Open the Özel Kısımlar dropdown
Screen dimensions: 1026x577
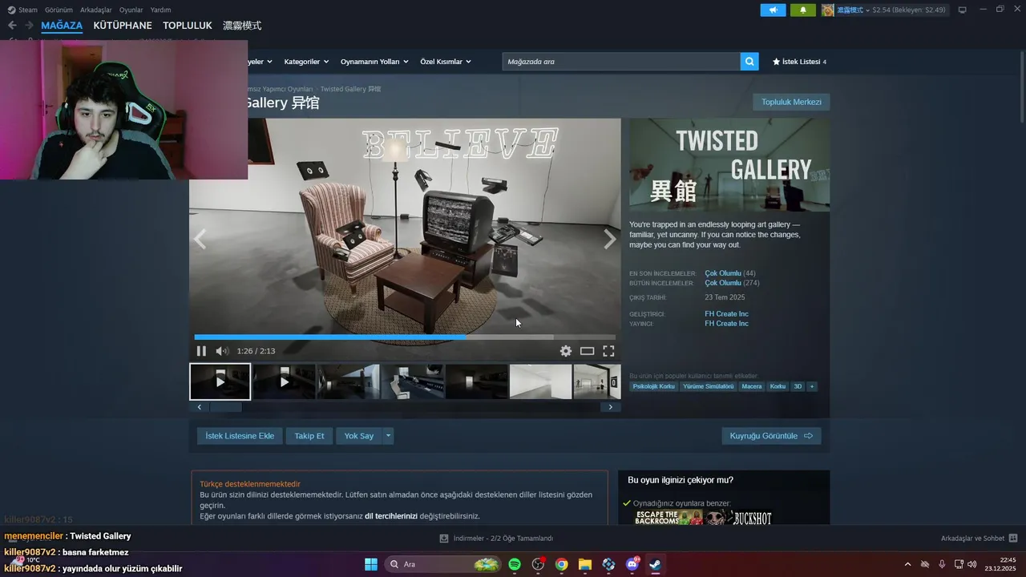point(446,62)
